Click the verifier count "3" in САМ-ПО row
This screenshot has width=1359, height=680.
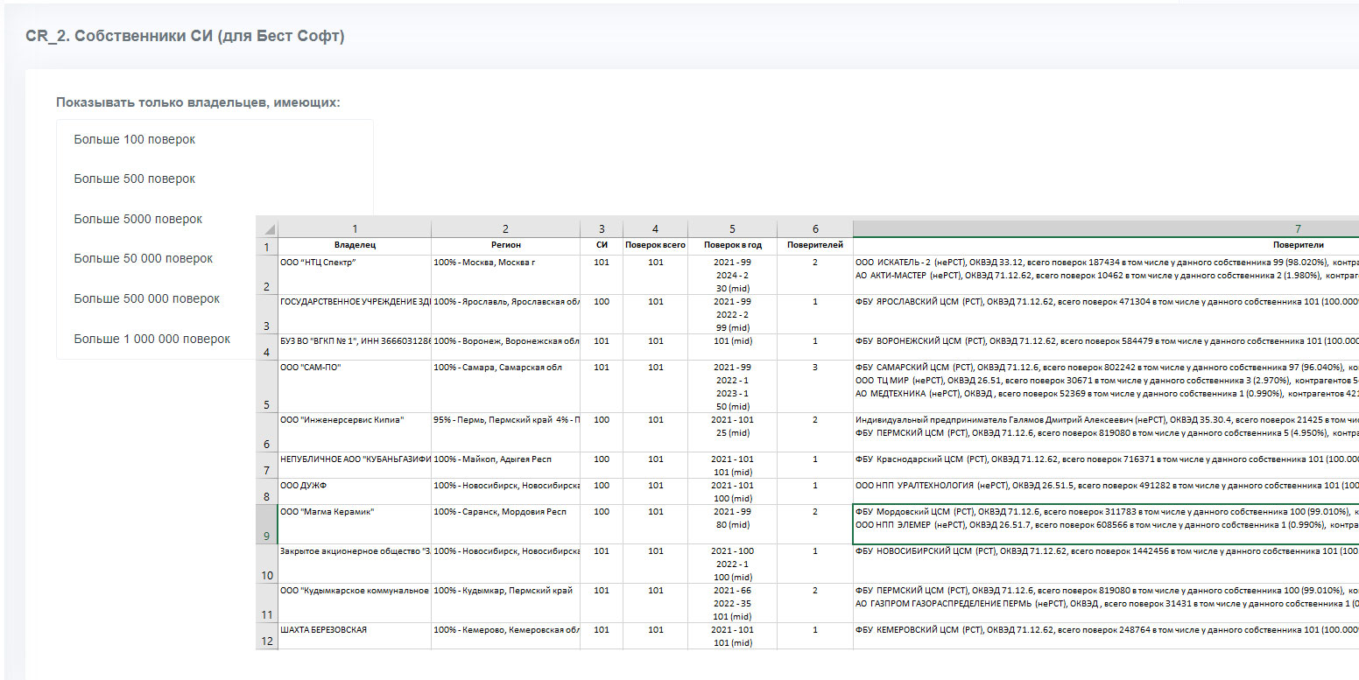(x=815, y=386)
